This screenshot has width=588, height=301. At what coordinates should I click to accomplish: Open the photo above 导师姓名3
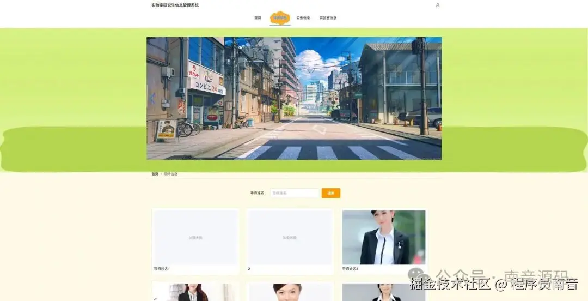pos(384,238)
